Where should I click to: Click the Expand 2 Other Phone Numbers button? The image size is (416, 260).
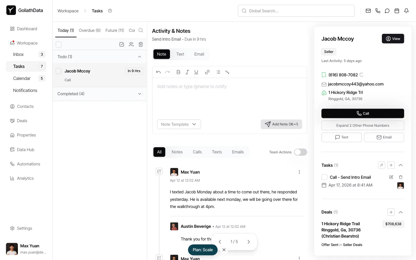click(362, 125)
